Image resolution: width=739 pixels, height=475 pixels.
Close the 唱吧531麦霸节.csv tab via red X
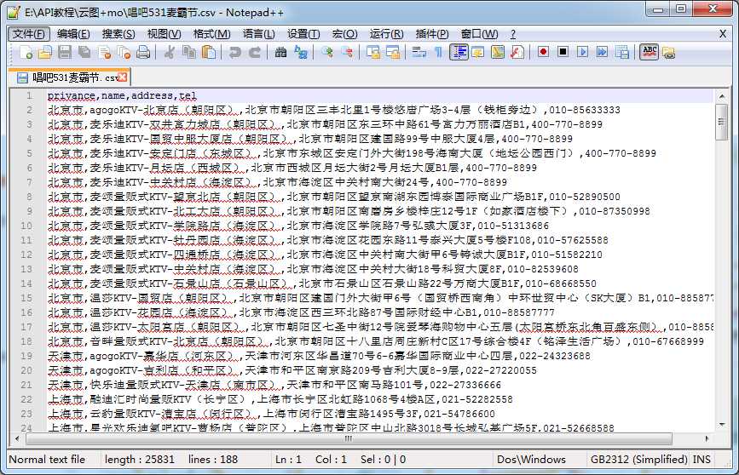(x=123, y=77)
